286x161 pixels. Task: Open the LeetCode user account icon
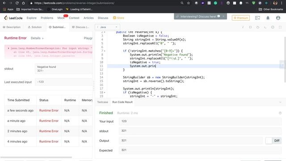pos(278,18)
